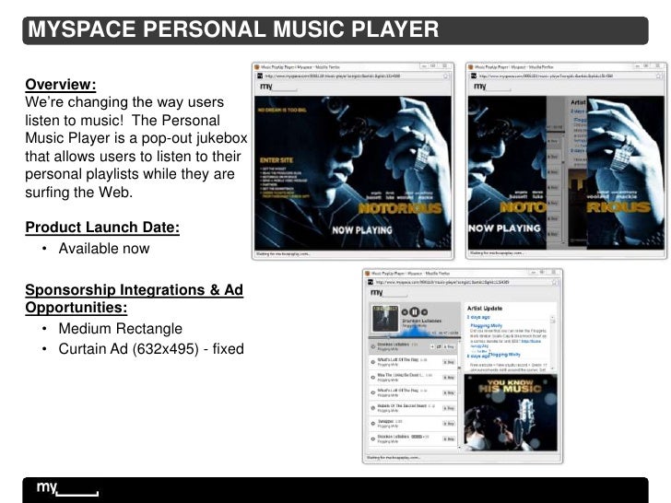Image resolution: width=671 pixels, height=503 pixels.
Task: Click address bar in the full curtain ad window
Action: tap(349, 76)
